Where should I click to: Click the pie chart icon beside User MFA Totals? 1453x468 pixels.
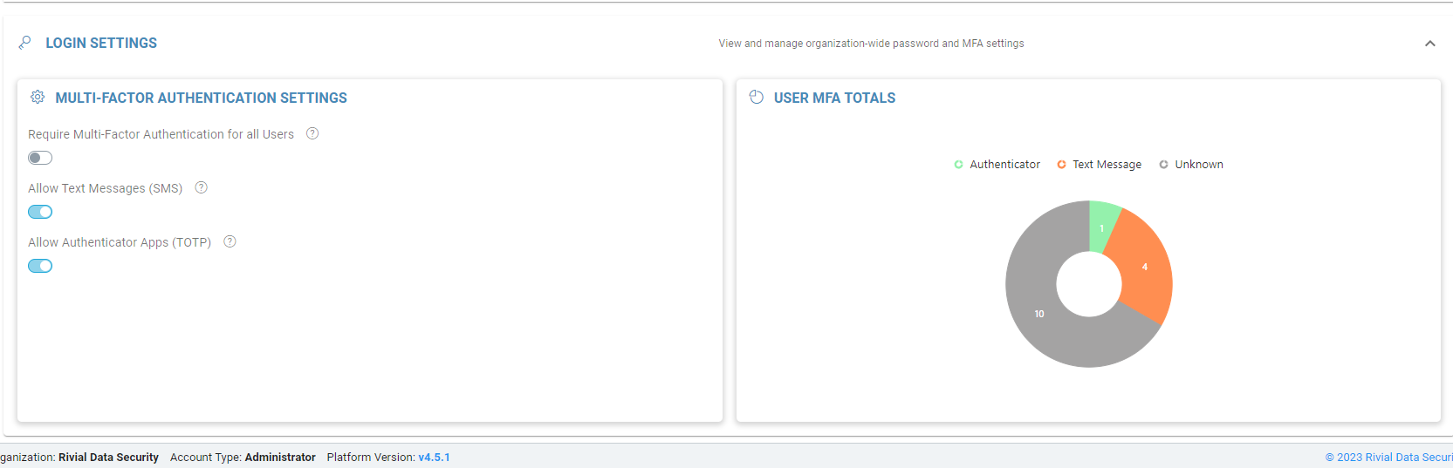click(x=757, y=98)
